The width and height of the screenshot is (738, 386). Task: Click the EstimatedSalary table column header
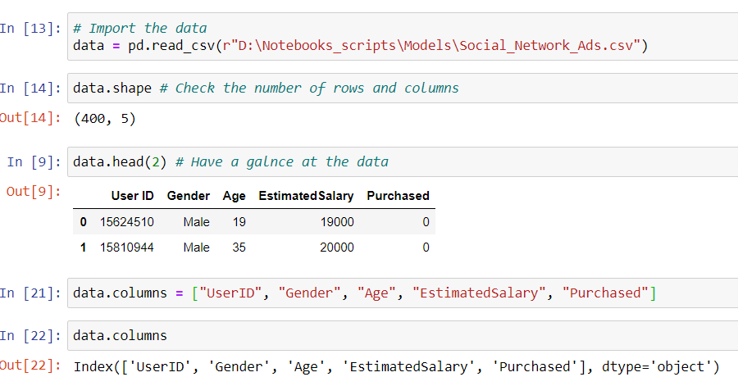(x=306, y=196)
